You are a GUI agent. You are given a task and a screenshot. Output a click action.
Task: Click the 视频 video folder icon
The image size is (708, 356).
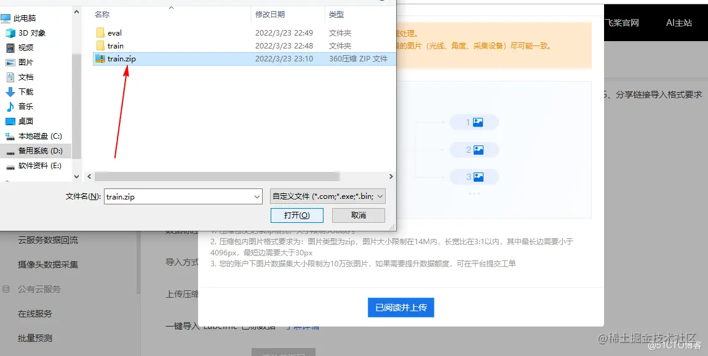10,48
